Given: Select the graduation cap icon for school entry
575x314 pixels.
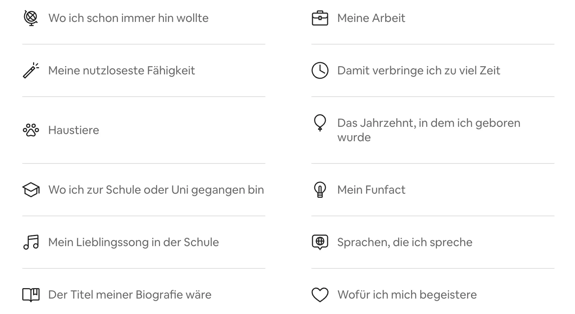Looking at the screenshot, I should point(31,189).
